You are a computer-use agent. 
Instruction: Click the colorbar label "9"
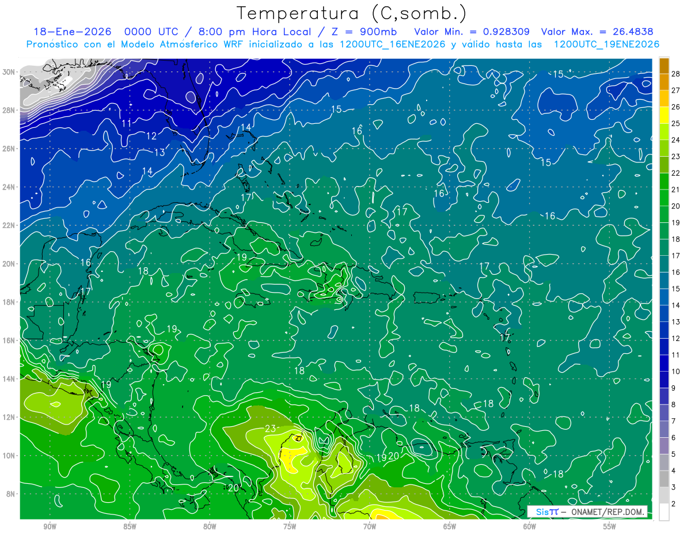[674, 388]
